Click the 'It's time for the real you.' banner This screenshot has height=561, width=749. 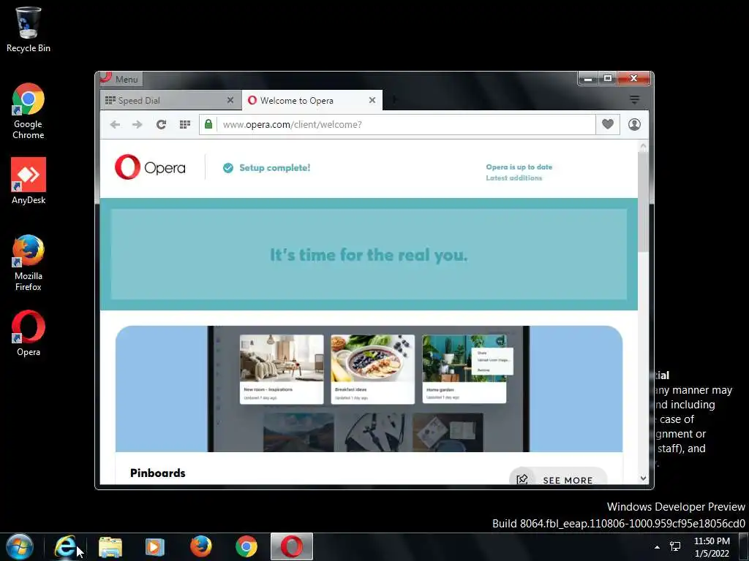coord(369,254)
